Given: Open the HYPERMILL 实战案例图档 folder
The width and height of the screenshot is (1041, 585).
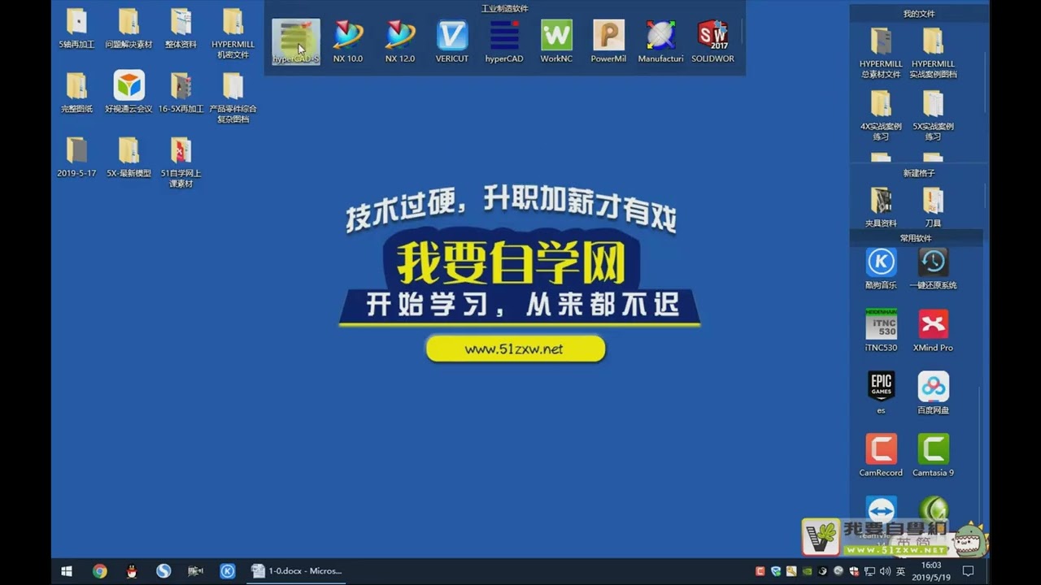Looking at the screenshot, I should (x=933, y=53).
